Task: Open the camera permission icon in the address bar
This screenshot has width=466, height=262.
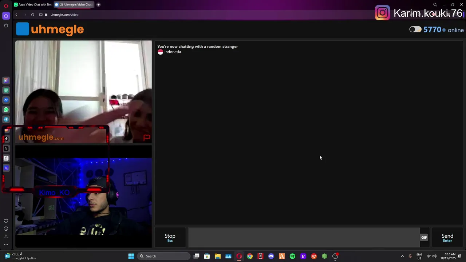Action: click(x=41, y=15)
